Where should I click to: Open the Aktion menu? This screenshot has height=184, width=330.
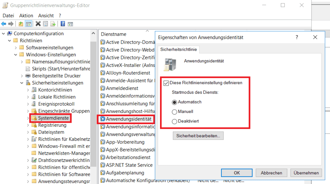click(26, 15)
